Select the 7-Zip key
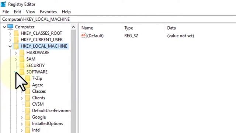236x133 pixels. click(37, 78)
